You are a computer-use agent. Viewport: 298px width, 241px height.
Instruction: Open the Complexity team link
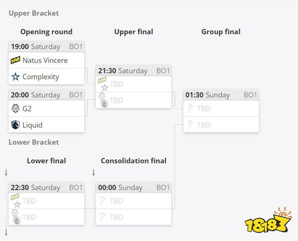41,77
